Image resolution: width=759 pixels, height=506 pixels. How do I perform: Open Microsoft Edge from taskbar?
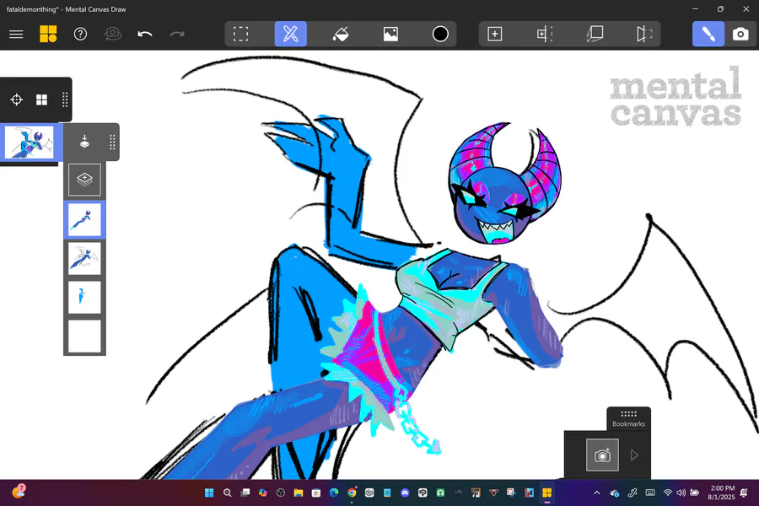334,493
